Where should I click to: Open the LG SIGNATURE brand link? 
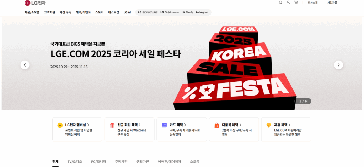[148, 12]
